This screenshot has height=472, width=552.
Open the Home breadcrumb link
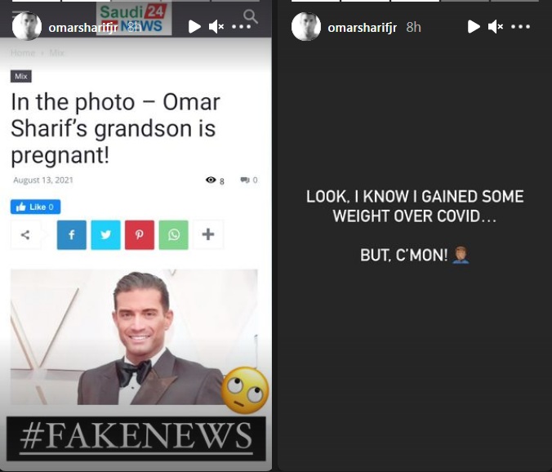(23, 53)
